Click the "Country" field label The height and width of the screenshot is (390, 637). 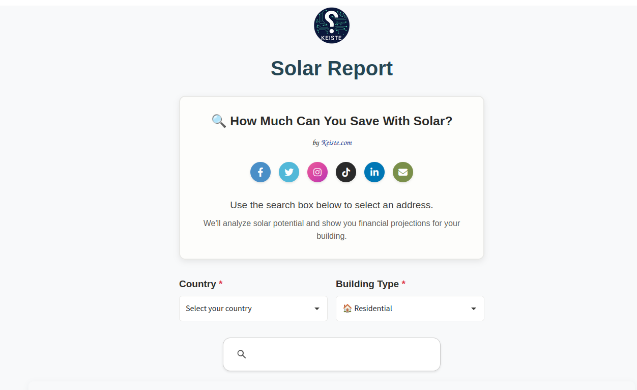click(197, 284)
